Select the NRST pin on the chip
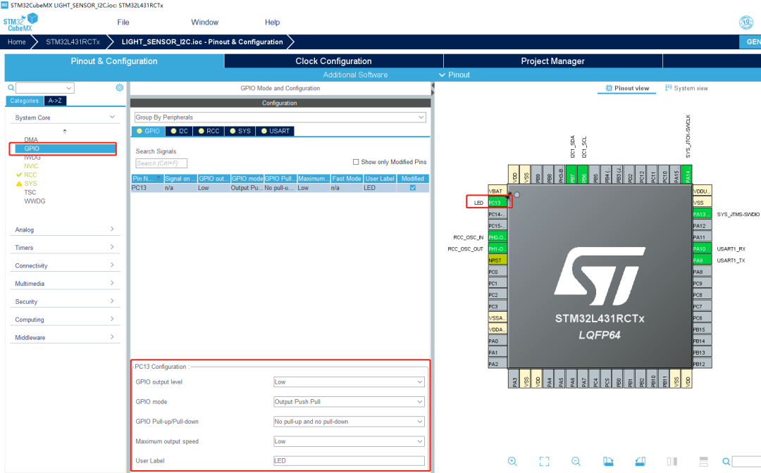 click(x=497, y=260)
